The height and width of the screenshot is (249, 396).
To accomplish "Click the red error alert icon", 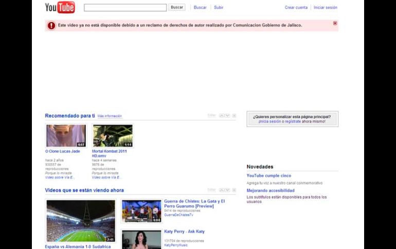I will pyautogui.click(x=51, y=25).
